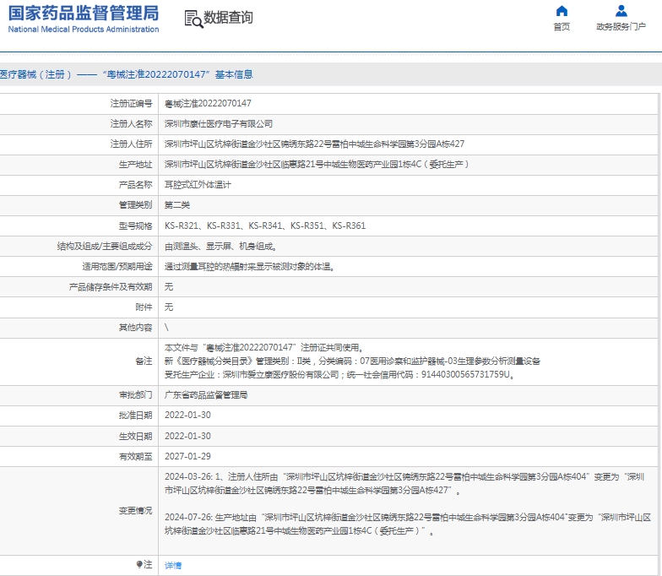The width and height of the screenshot is (662, 576).
Task: Click the 其他内容 row label
Action: [x=135, y=328]
